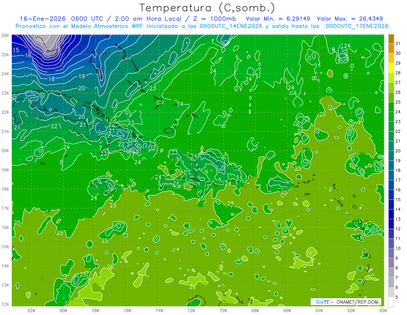Pick the light gray swatch between legend 5 and 6
Viewport: 407px width, 315px height.
[x=391, y=292]
